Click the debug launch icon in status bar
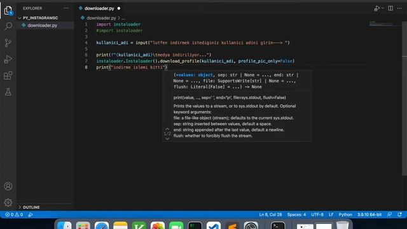The height and width of the screenshot is (229, 407). 31,215
